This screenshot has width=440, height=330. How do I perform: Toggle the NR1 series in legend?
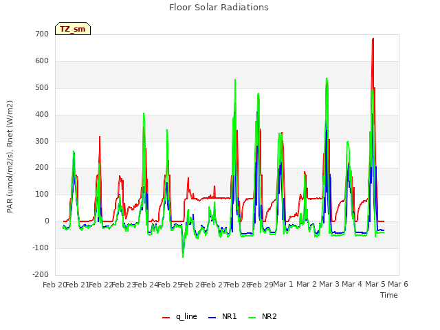pos(223,317)
